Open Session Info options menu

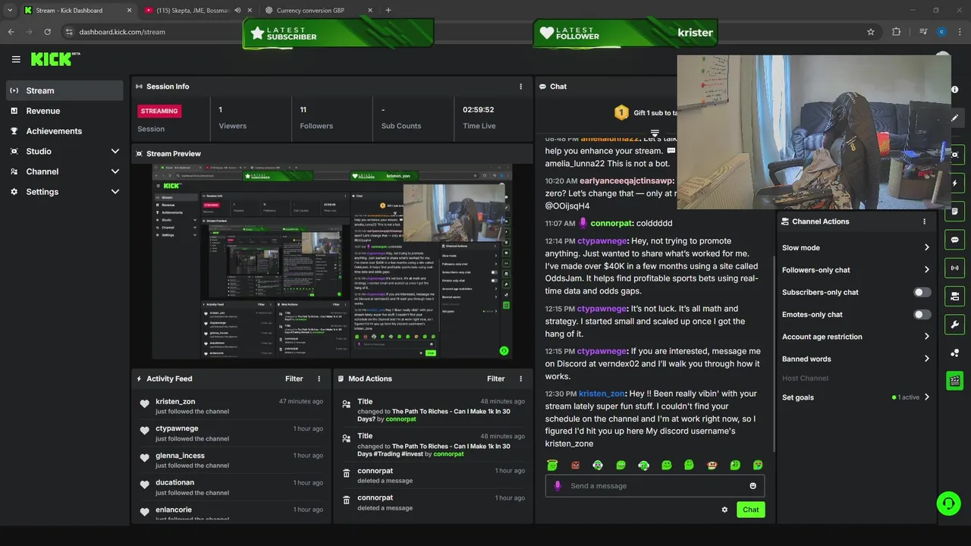pyautogui.click(x=520, y=86)
